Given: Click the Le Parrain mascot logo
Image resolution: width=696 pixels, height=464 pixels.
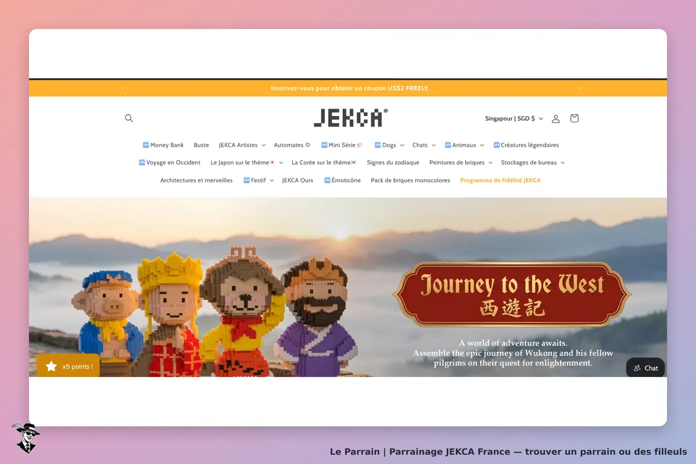Looking at the screenshot, I should click(x=25, y=438).
